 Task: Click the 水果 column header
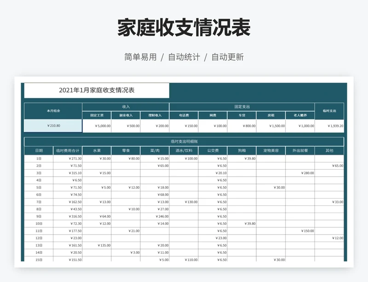point(97,150)
